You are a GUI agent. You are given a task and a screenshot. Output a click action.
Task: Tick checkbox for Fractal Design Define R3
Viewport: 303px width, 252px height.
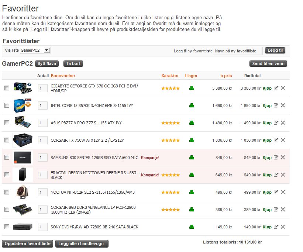tap(7, 175)
